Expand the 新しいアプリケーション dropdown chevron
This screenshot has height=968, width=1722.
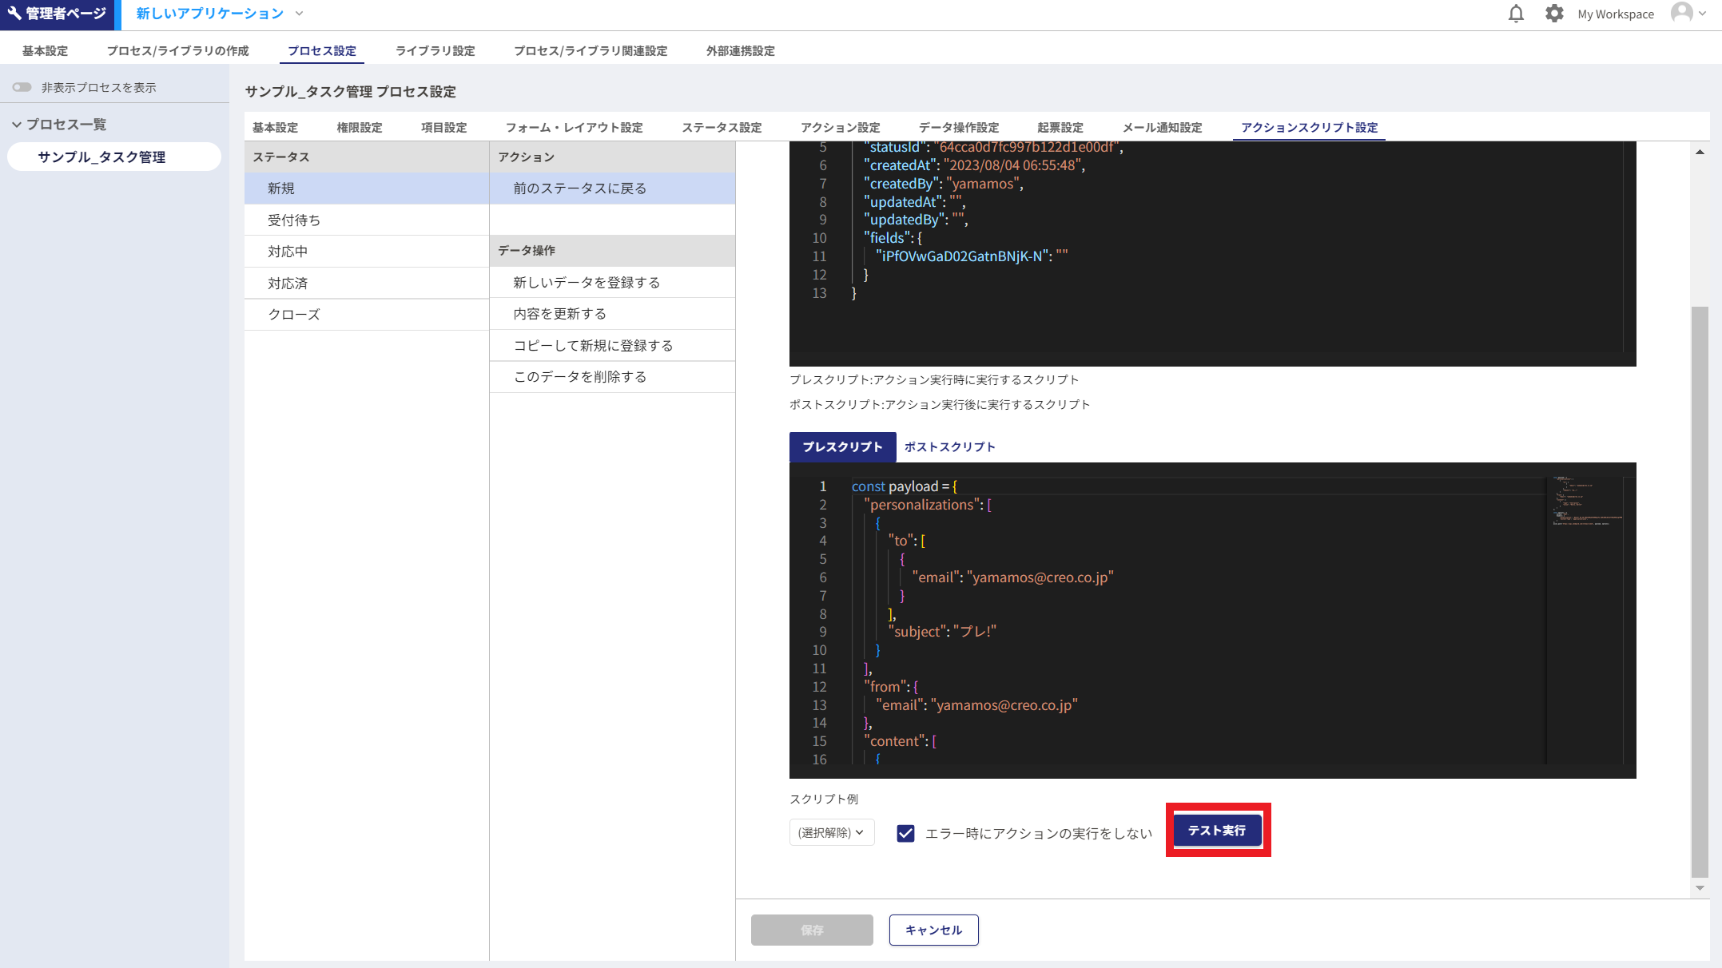pyautogui.click(x=300, y=14)
